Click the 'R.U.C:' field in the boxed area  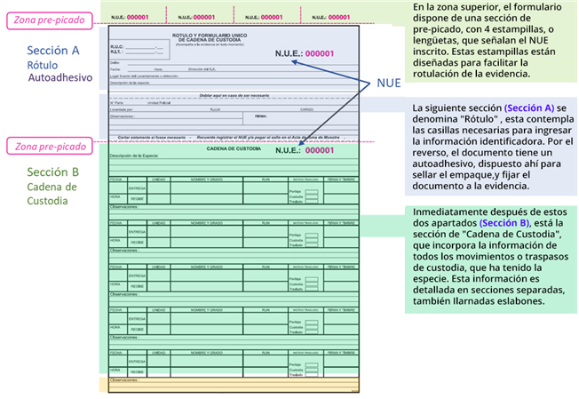(137, 47)
